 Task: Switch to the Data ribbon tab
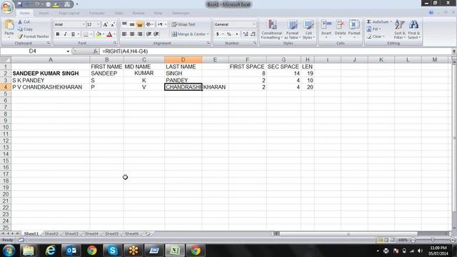[x=119, y=13]
